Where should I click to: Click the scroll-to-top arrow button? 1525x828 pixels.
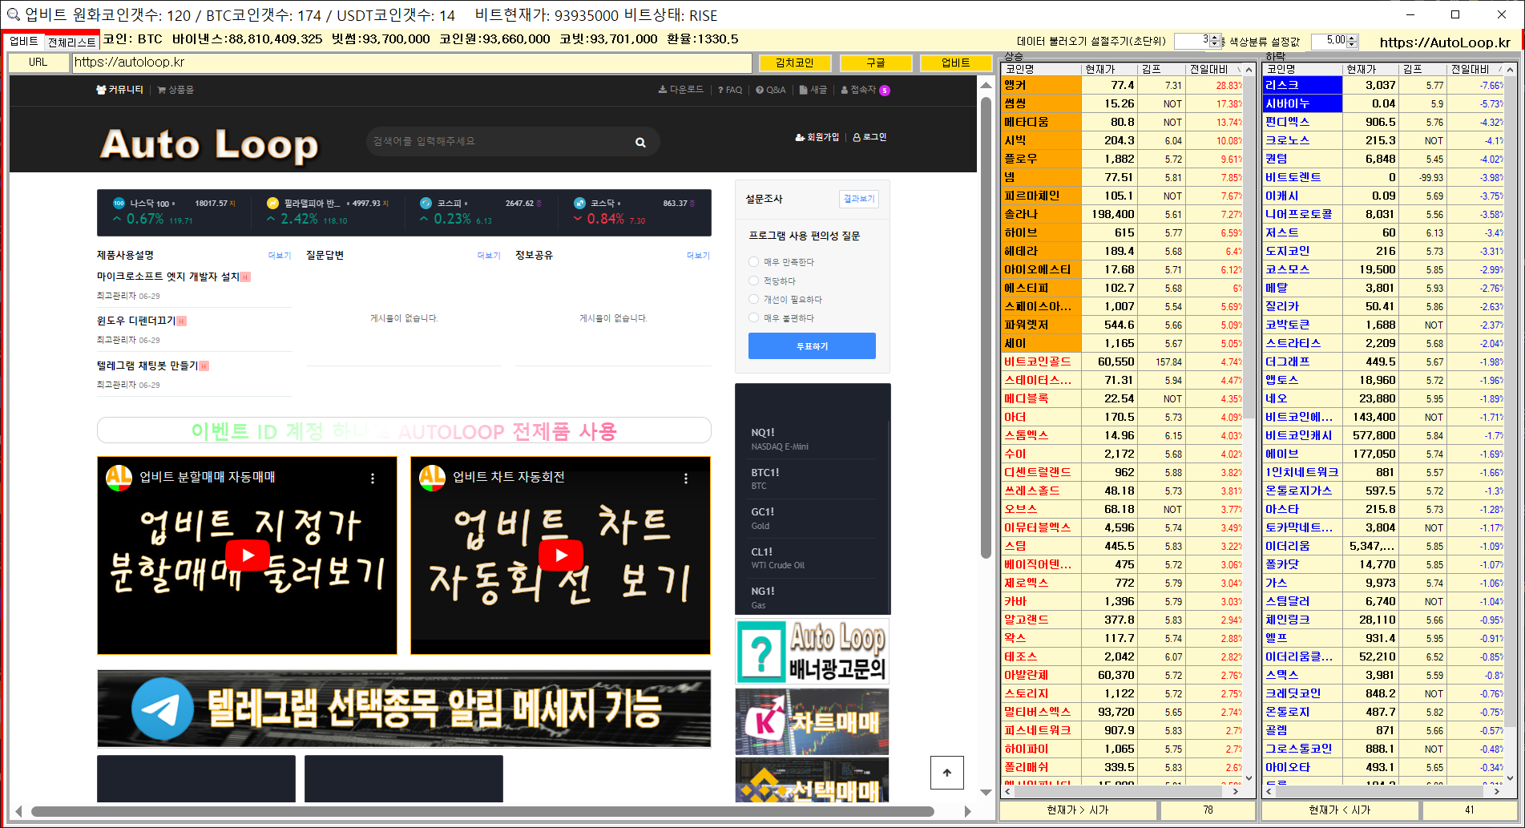(x=947, y=773)
